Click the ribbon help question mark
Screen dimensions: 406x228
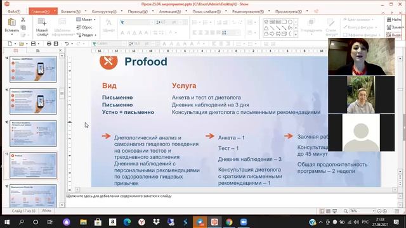point(392,13)
